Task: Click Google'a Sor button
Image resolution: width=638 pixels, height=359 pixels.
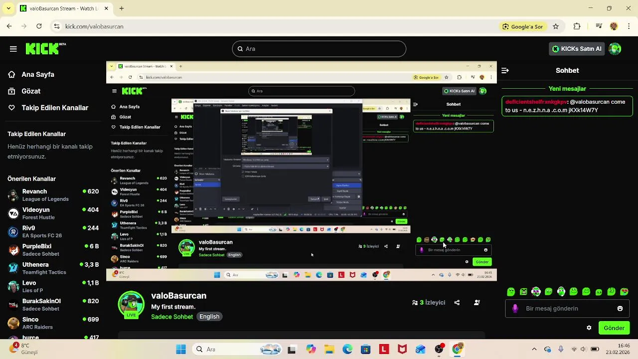Action: pyautogui.click(x=523, y=26)
